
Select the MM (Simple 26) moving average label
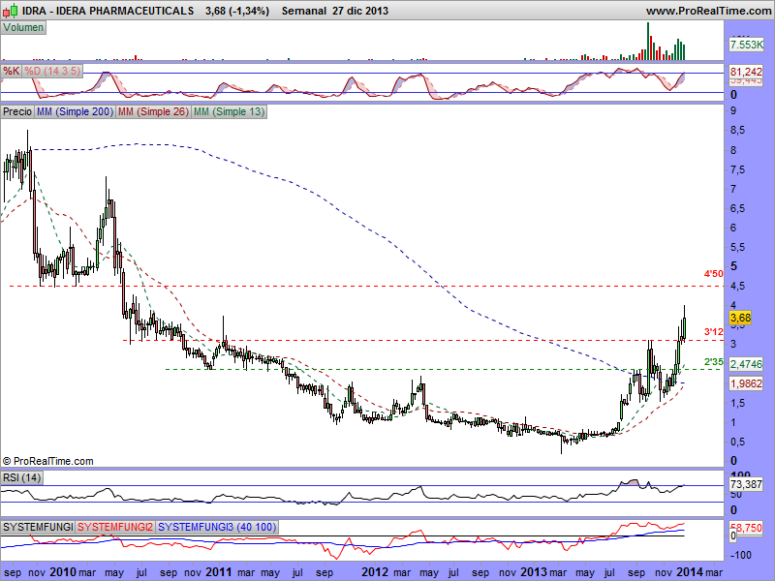pos(153,111)
